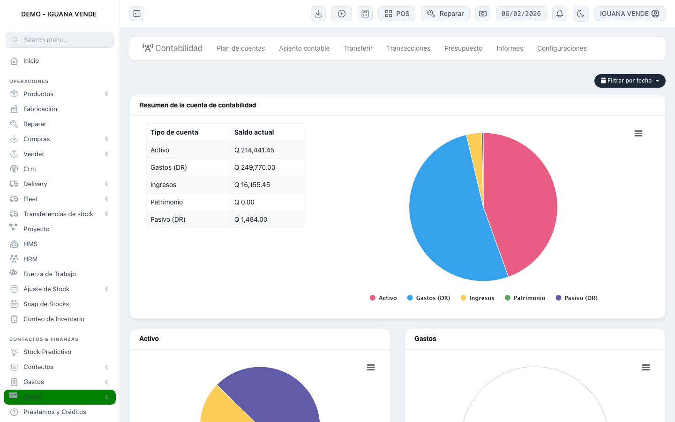Click the HMS icon in the sidebar

14,244
